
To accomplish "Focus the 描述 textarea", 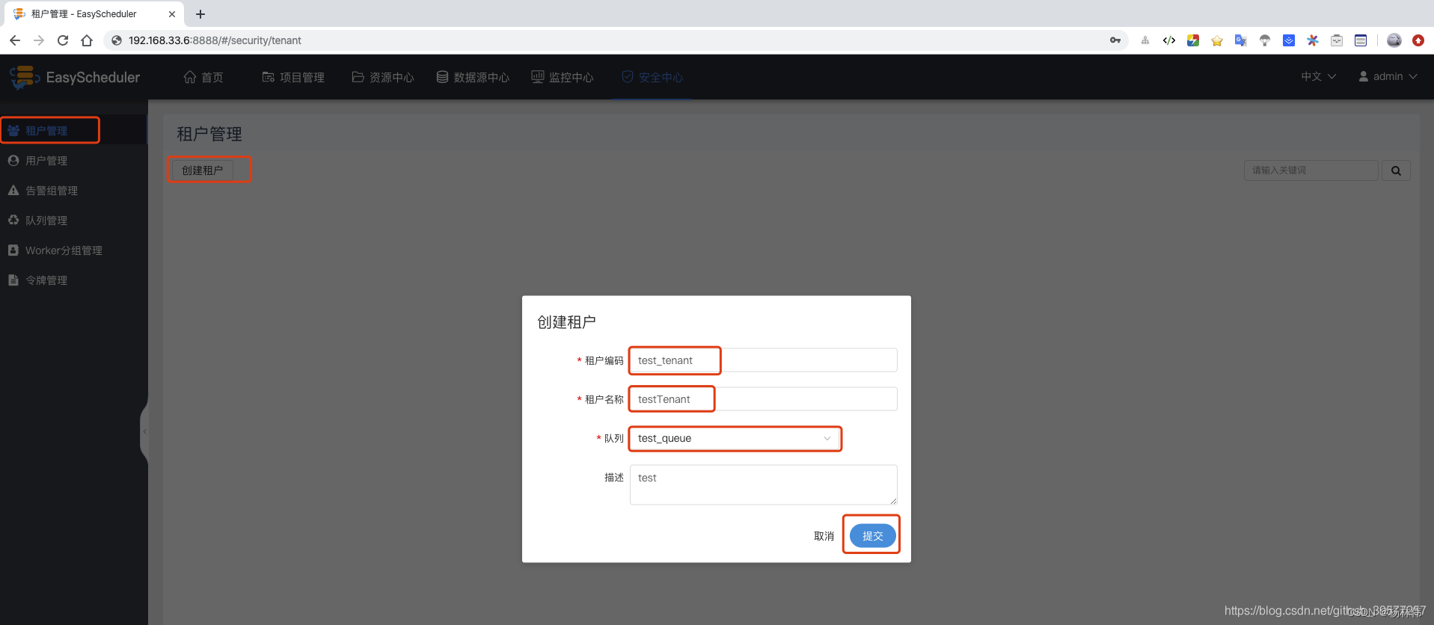I will (x=763, y=484).
